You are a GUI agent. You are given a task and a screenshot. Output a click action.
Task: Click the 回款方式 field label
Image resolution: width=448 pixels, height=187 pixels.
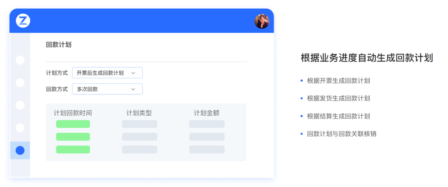pyautogui.click(x=56, y=89)
